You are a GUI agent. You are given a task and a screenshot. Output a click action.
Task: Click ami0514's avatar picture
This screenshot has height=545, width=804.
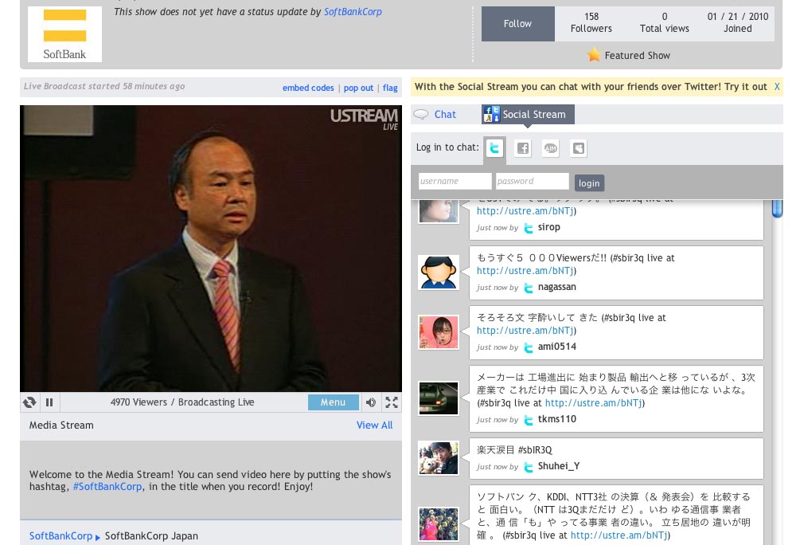coord(439,332)
